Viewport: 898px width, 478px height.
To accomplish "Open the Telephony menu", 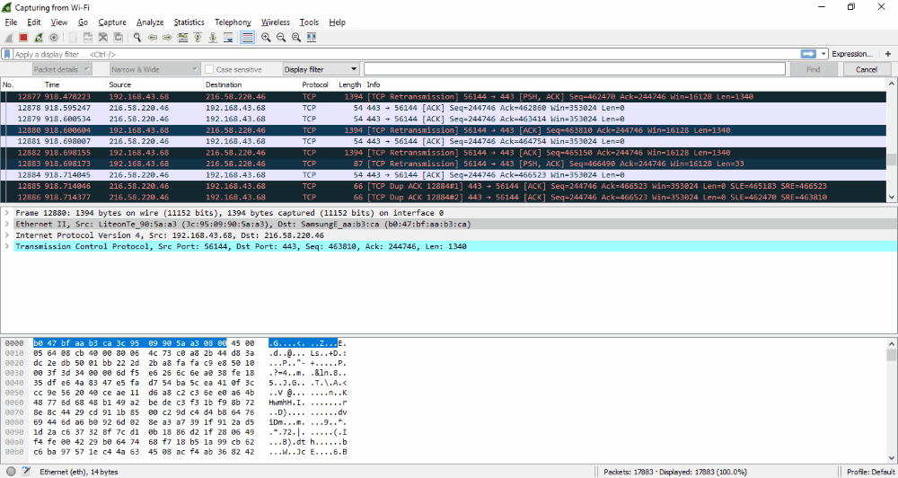I will click(233, 22).
